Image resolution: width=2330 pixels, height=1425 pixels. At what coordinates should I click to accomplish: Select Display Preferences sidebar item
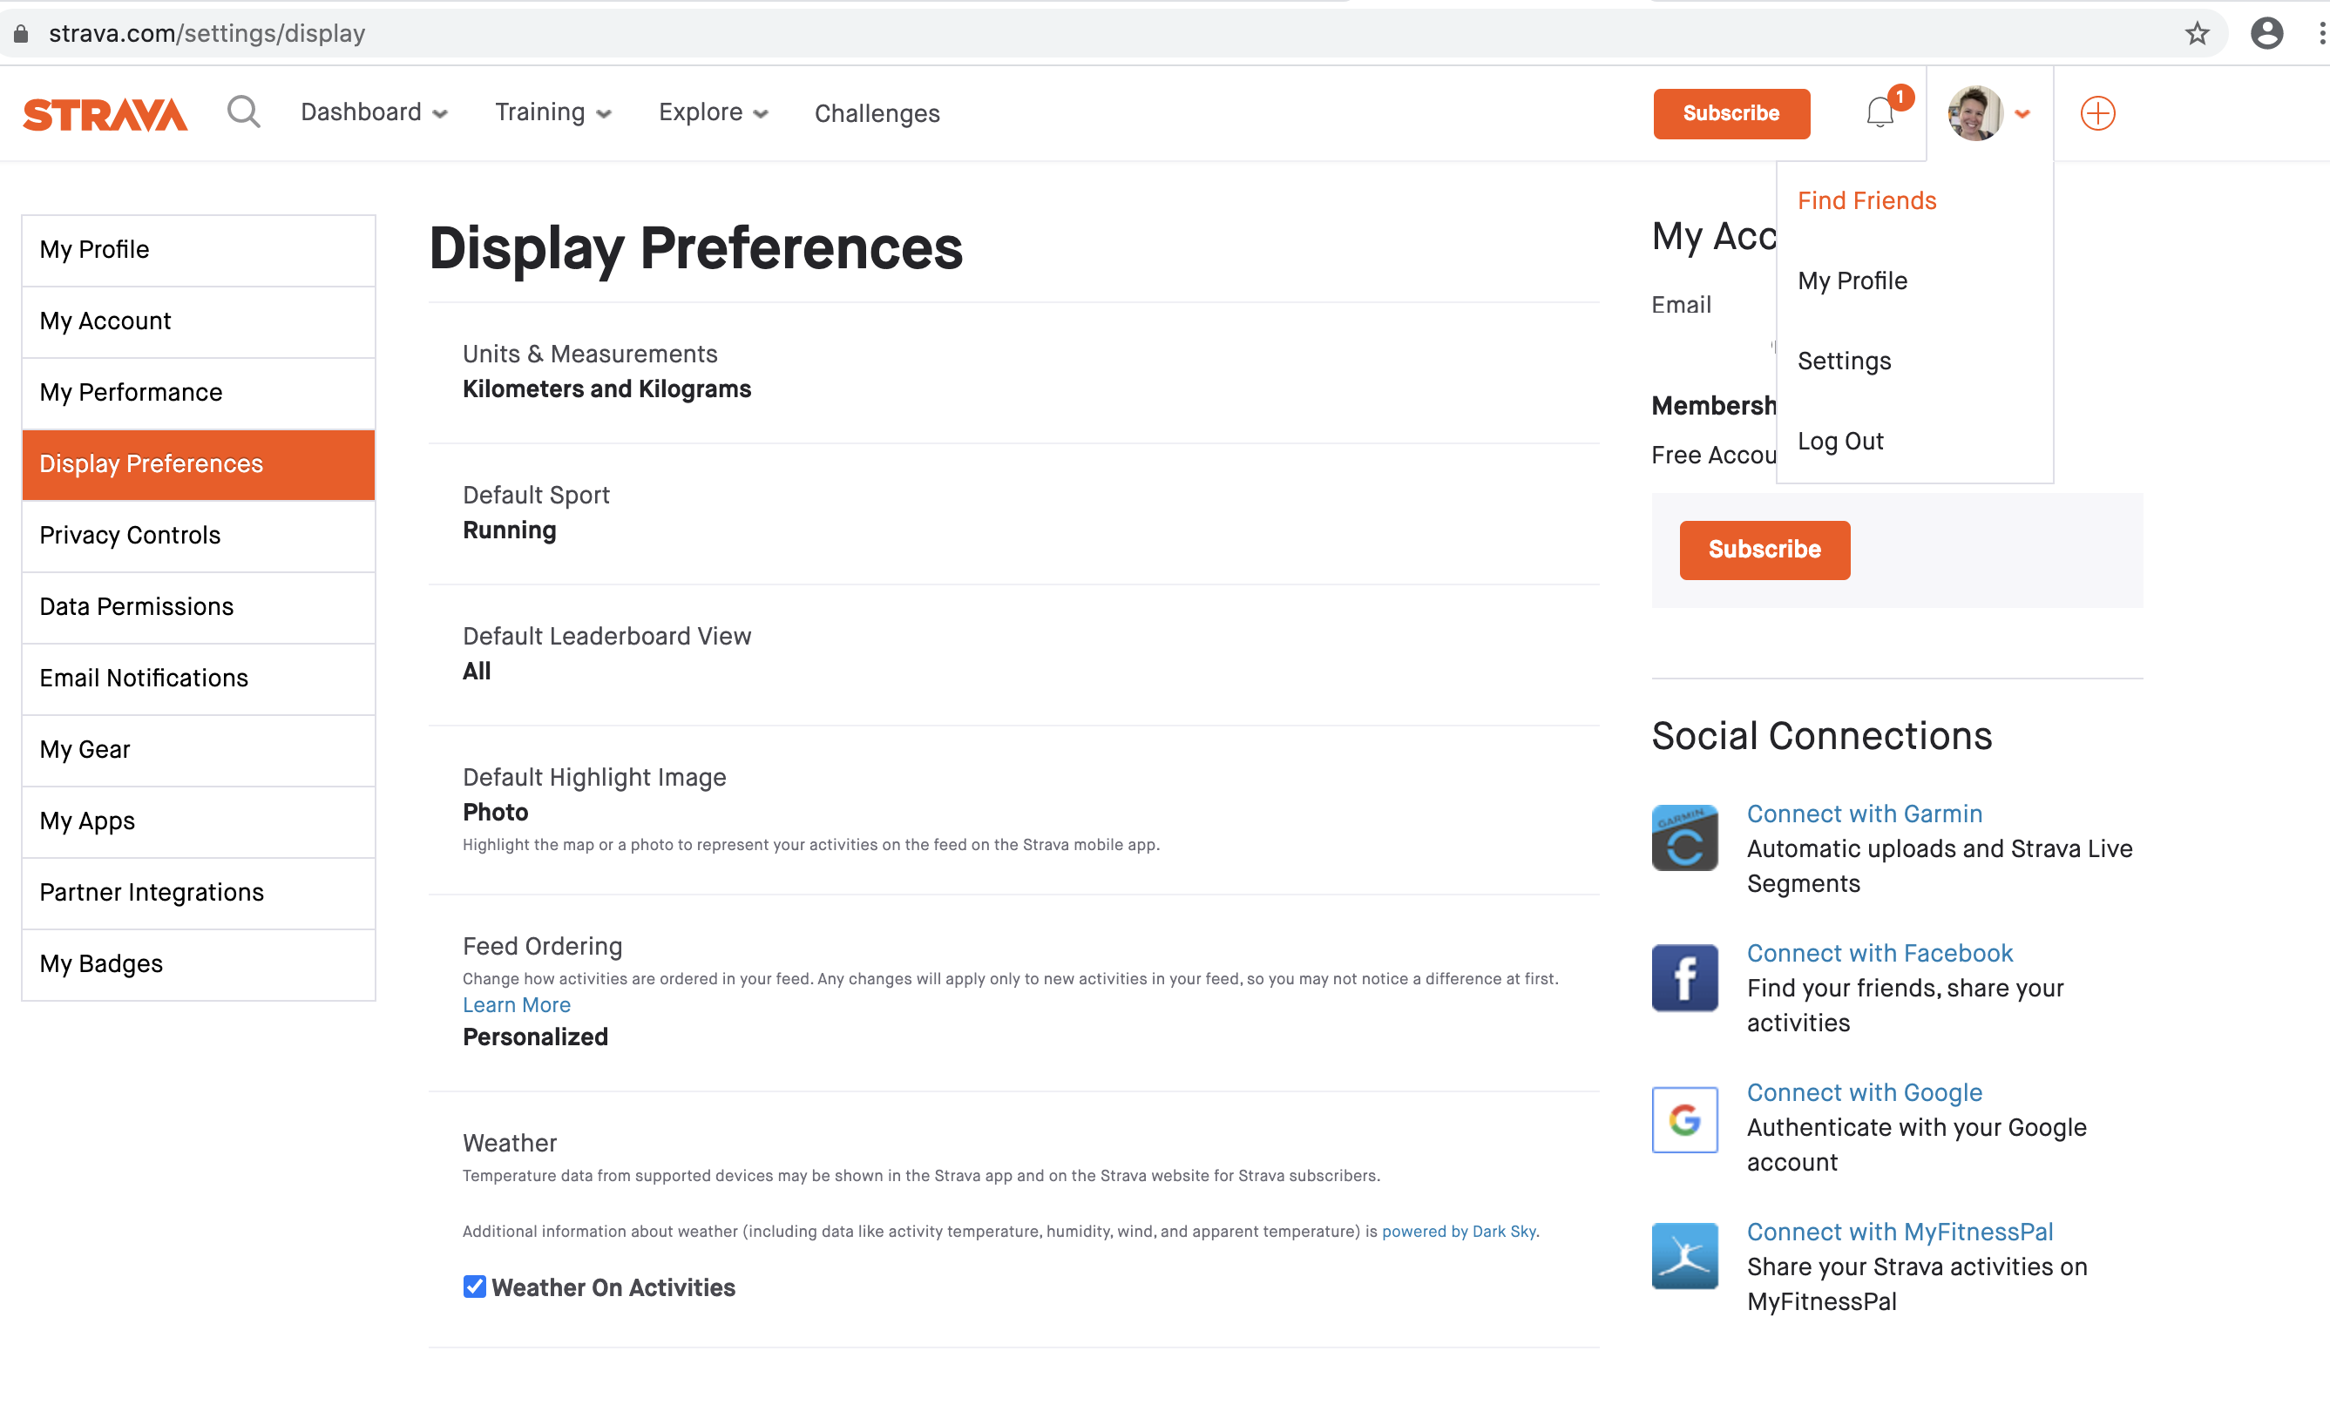199,465
